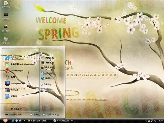Viewport: 164px width, 123px height.
Task: Open the 我的电脑 desktop icon
Action: click(6, 16)
